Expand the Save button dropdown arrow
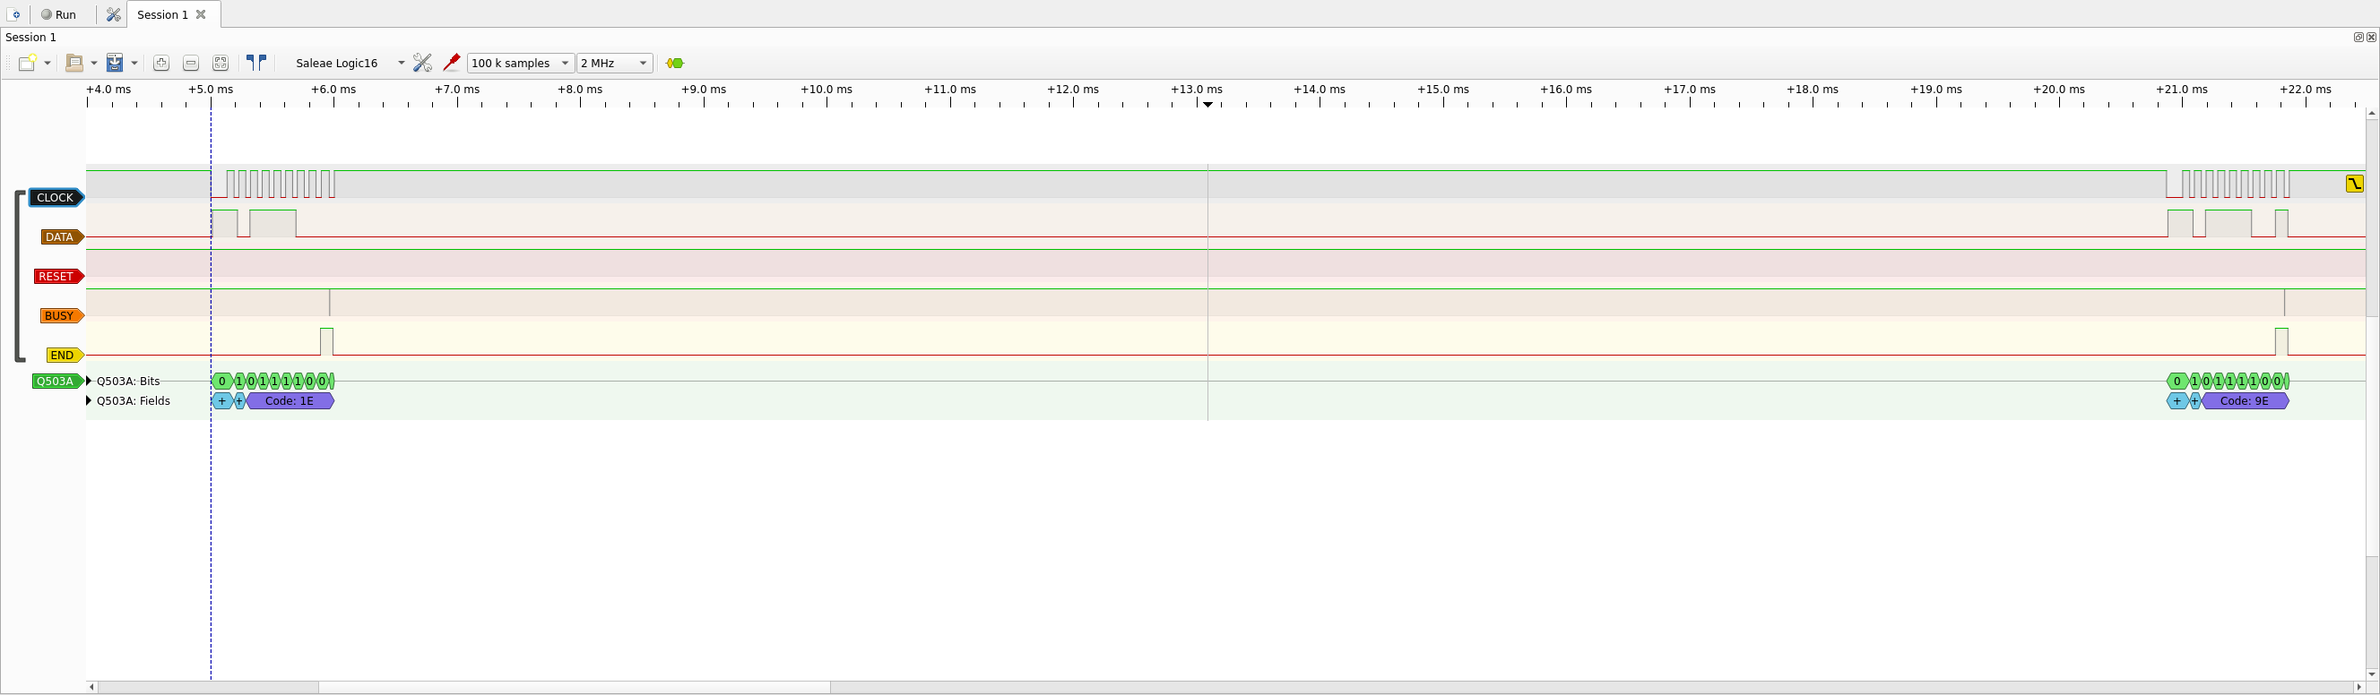 click(x=134, y=63)
